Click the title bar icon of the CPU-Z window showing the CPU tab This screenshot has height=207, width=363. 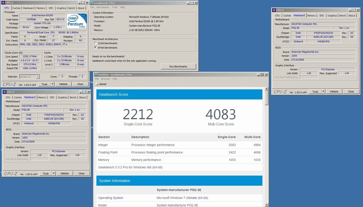tap(3, 3)
